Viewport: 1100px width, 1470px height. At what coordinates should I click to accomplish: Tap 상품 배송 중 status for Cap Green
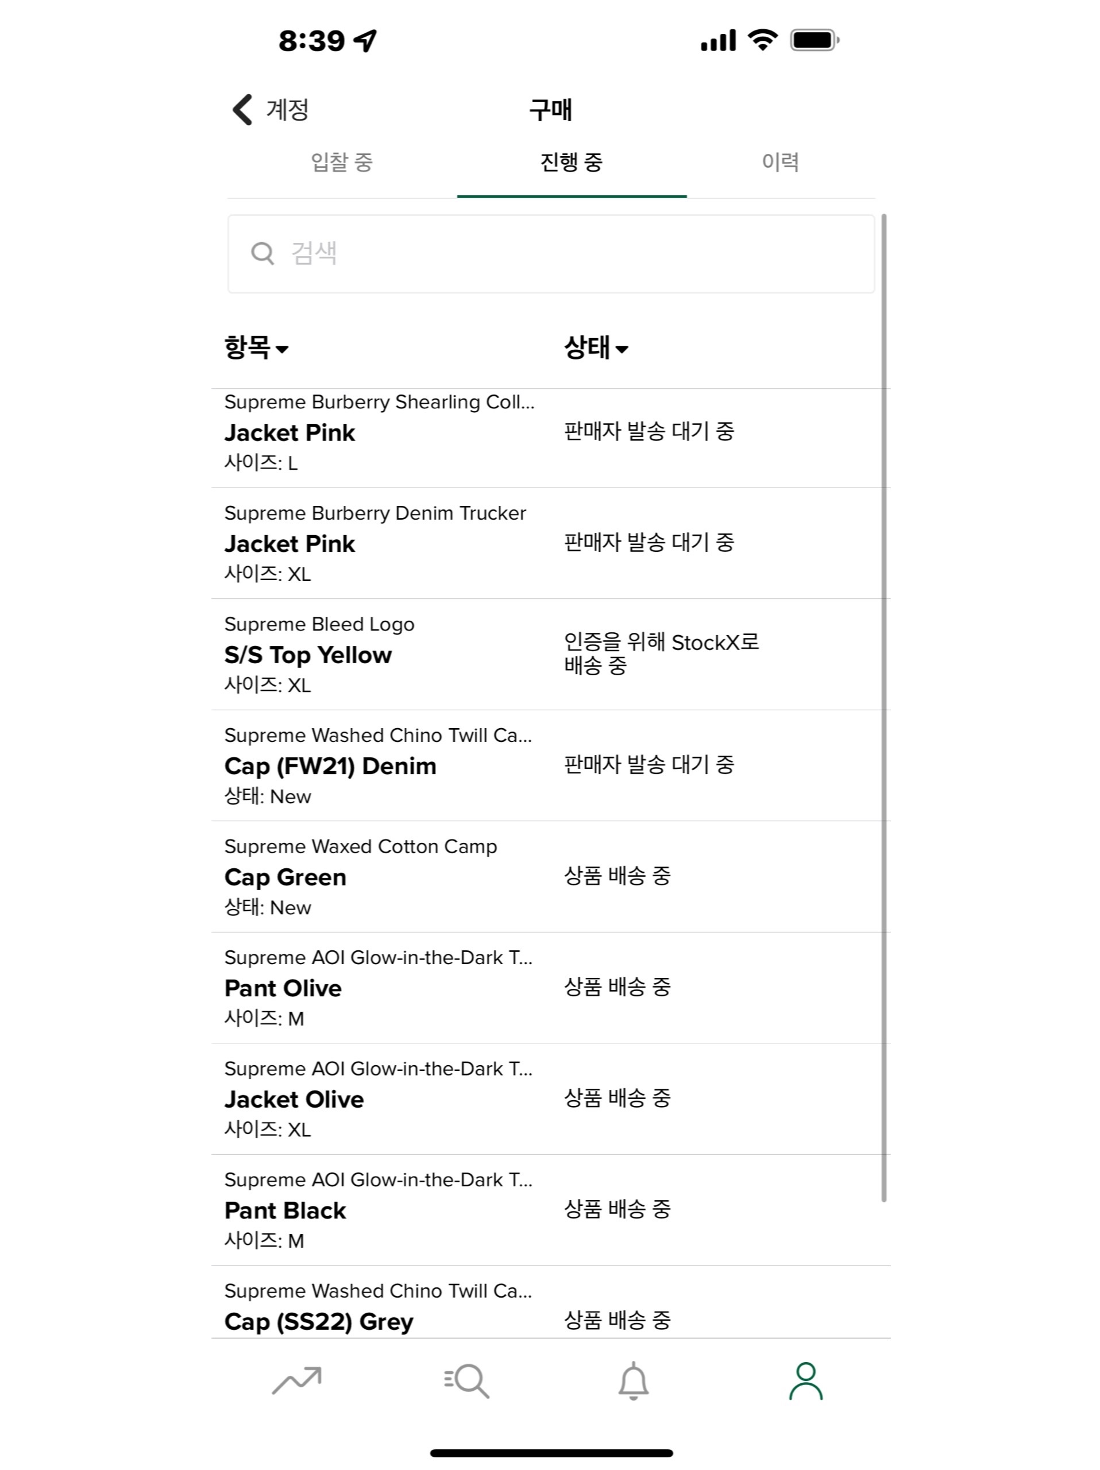(x=617, y=876)
